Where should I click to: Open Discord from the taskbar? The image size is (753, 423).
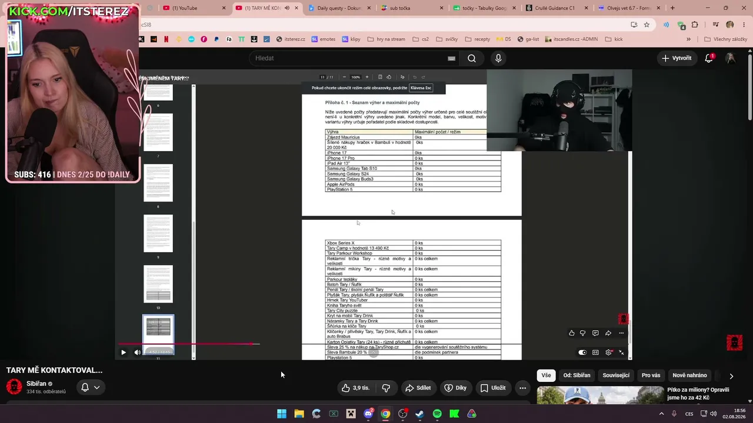[x=368, y=414]
